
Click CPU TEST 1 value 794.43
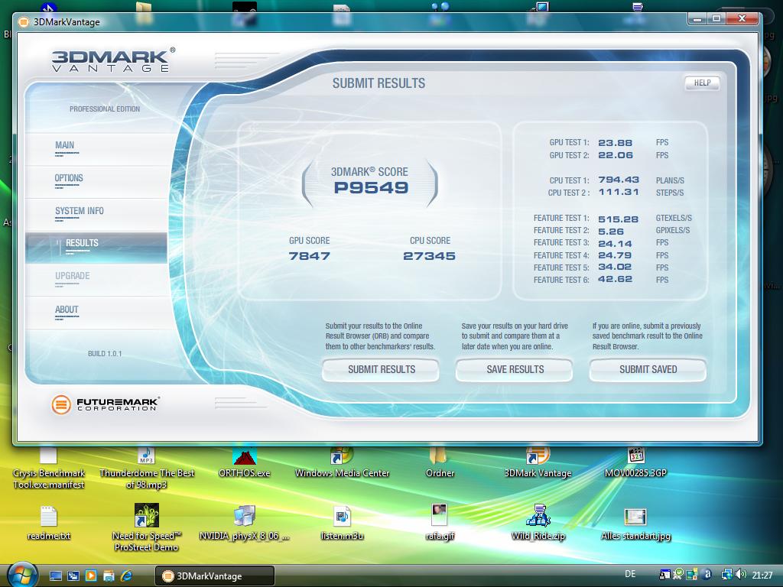click(619, 180)
